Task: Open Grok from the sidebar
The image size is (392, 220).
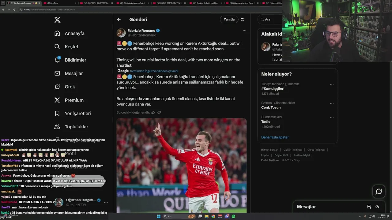Action: click(65, 87)
